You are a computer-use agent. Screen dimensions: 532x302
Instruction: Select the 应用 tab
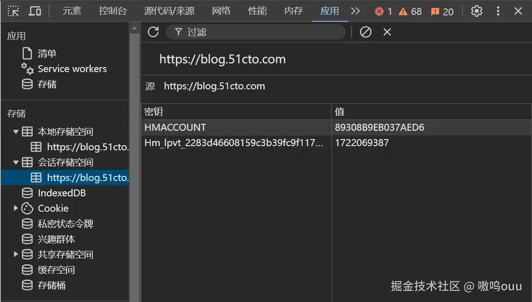(330, 11)
